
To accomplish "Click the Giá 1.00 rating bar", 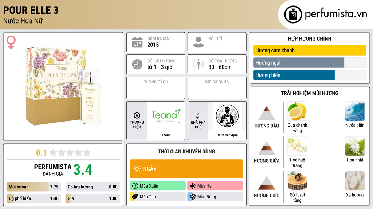I will click(x=93, y=198).
